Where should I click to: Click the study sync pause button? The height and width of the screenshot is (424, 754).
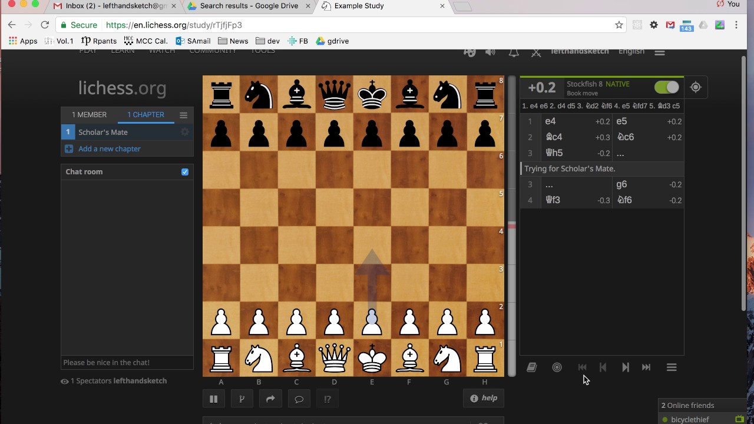[x=213, y=399]
